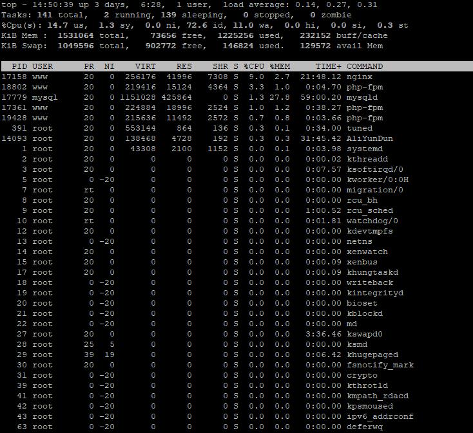
Task: Click the 3:36.46 time of kswapd0
Action: (x=323, y=334)
